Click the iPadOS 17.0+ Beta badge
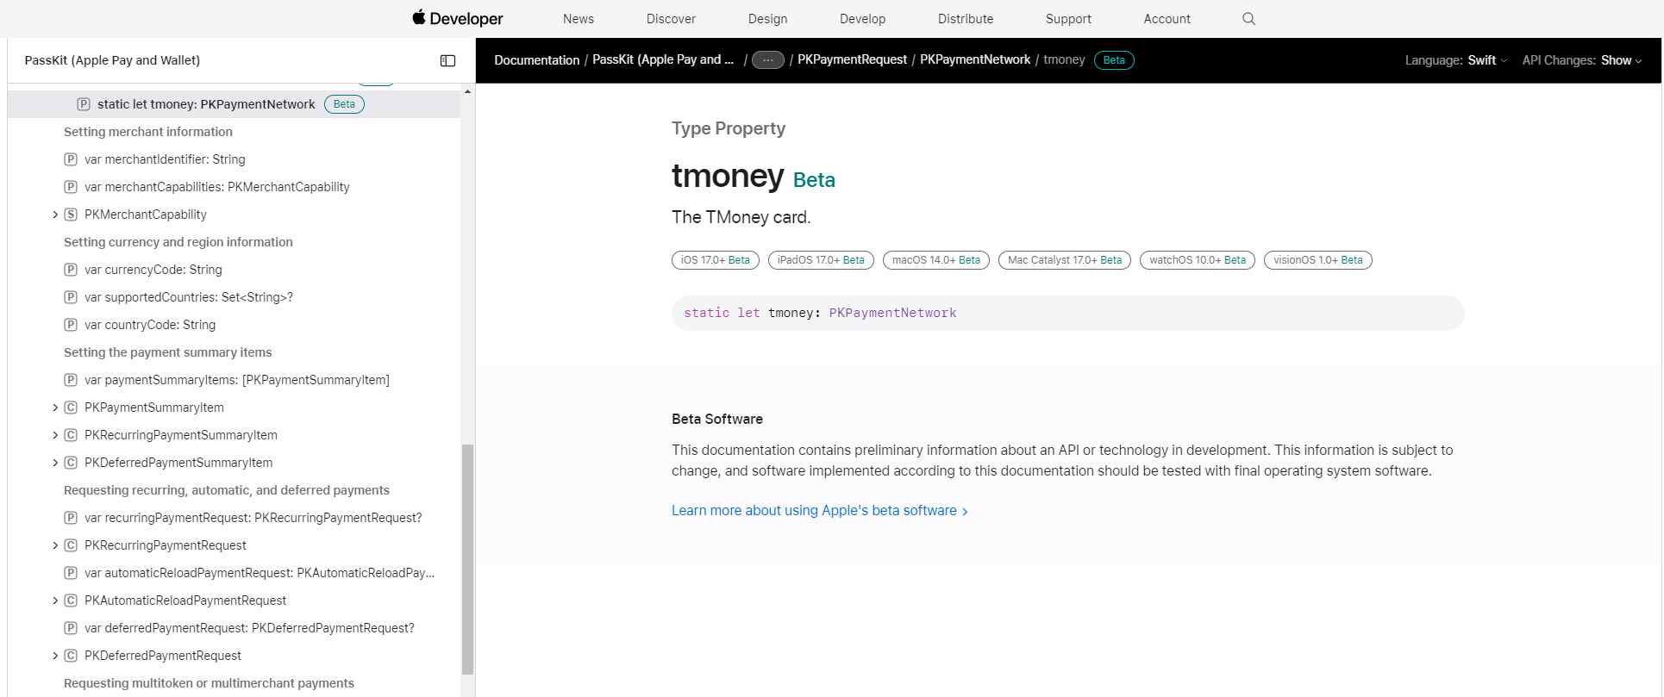 click(x=821, y=260)
